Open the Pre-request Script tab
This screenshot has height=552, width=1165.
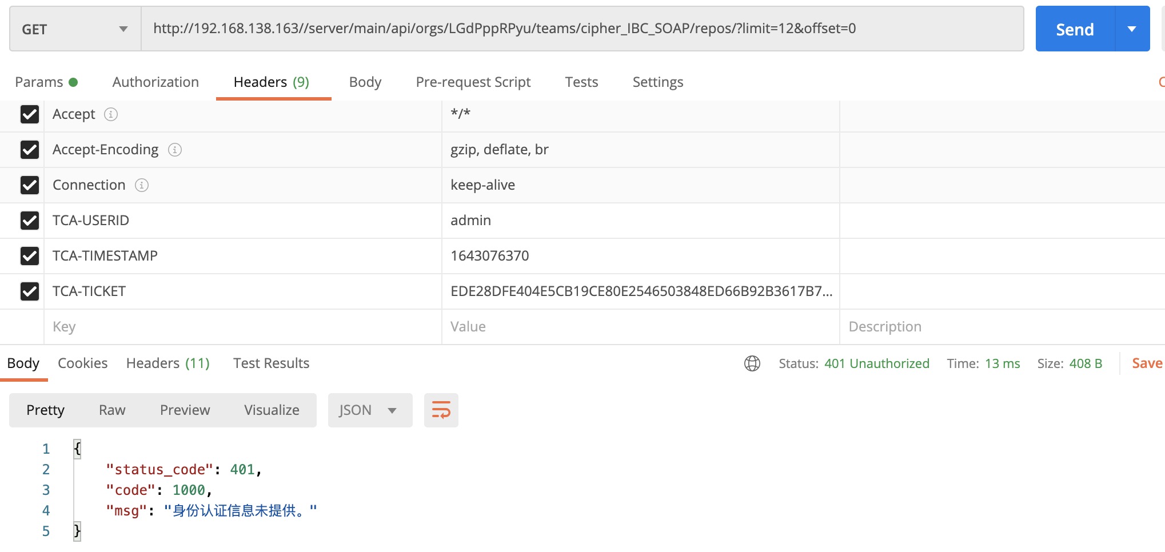point(473,82)
